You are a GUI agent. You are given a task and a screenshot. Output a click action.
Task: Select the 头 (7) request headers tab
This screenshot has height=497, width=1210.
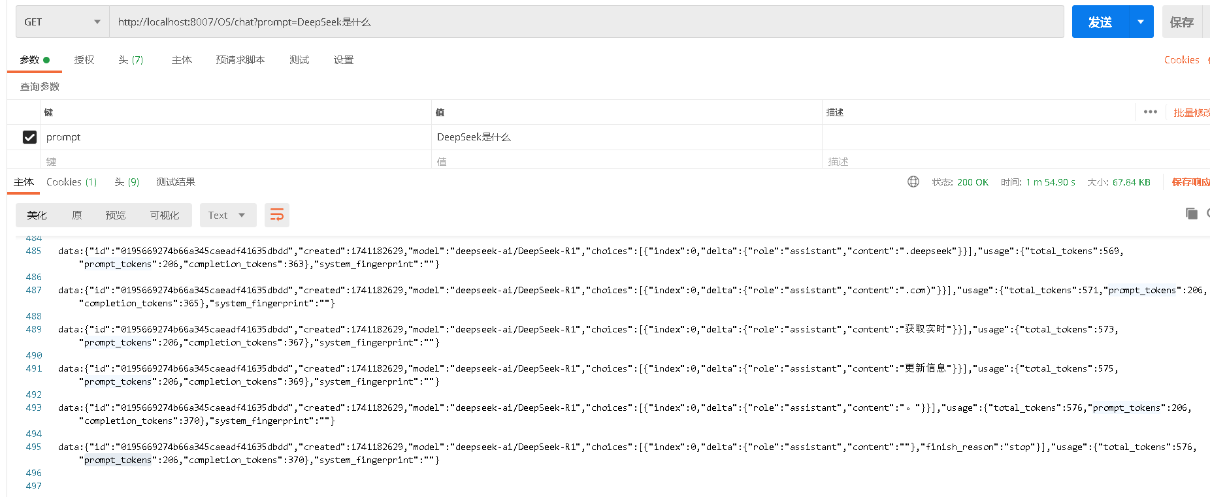[131, 59]
